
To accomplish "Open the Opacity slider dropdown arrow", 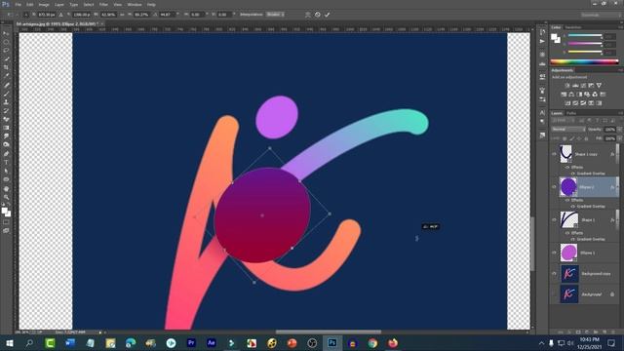I will (619, 130).
